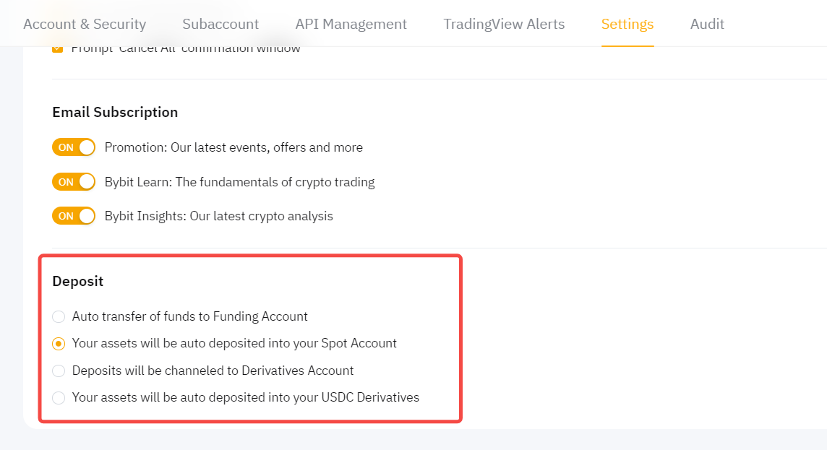Open the Account & Security tab
Viewport: 827px width, 450px height.
tap(85, 24)
